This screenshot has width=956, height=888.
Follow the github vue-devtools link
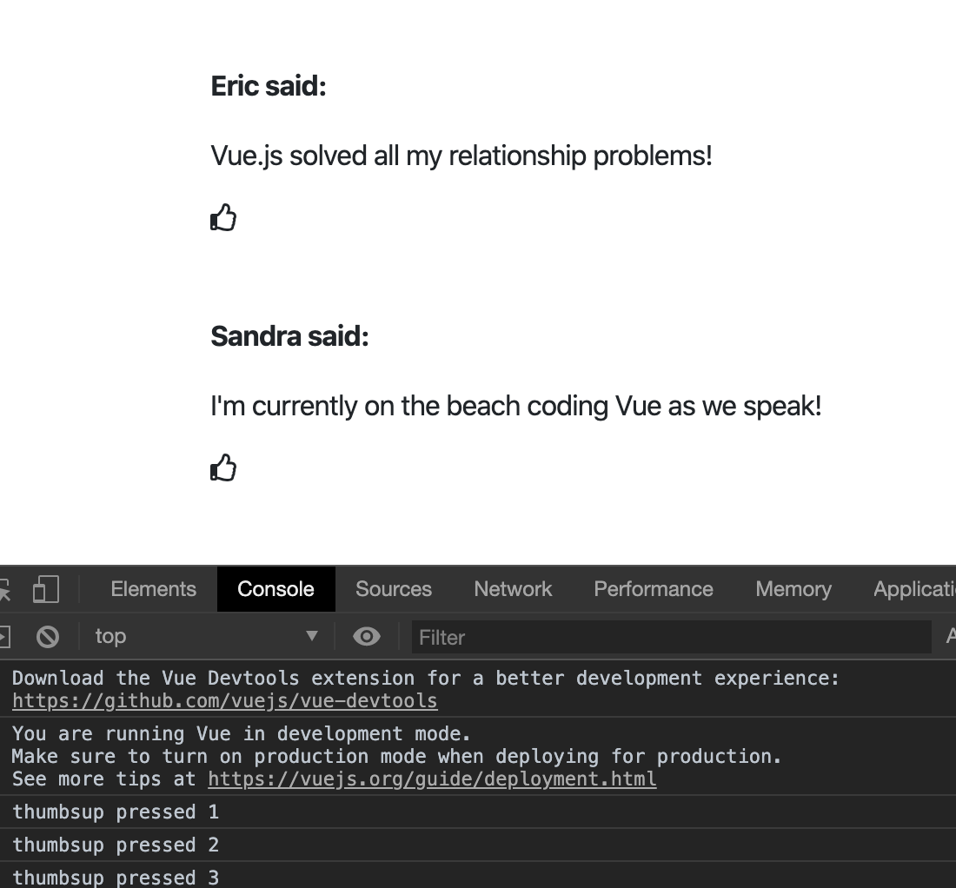(224, 700)
